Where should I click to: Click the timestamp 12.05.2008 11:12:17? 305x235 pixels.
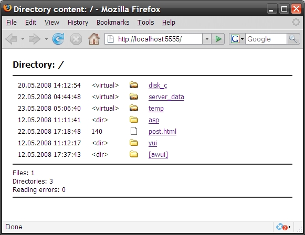(49, 143)
